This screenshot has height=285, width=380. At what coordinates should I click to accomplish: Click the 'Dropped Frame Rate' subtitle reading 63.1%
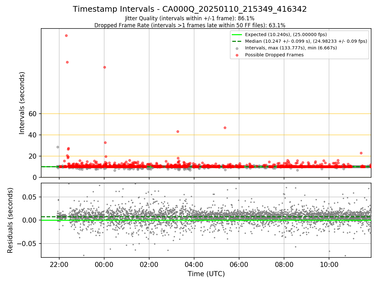[x=190, y=25]
